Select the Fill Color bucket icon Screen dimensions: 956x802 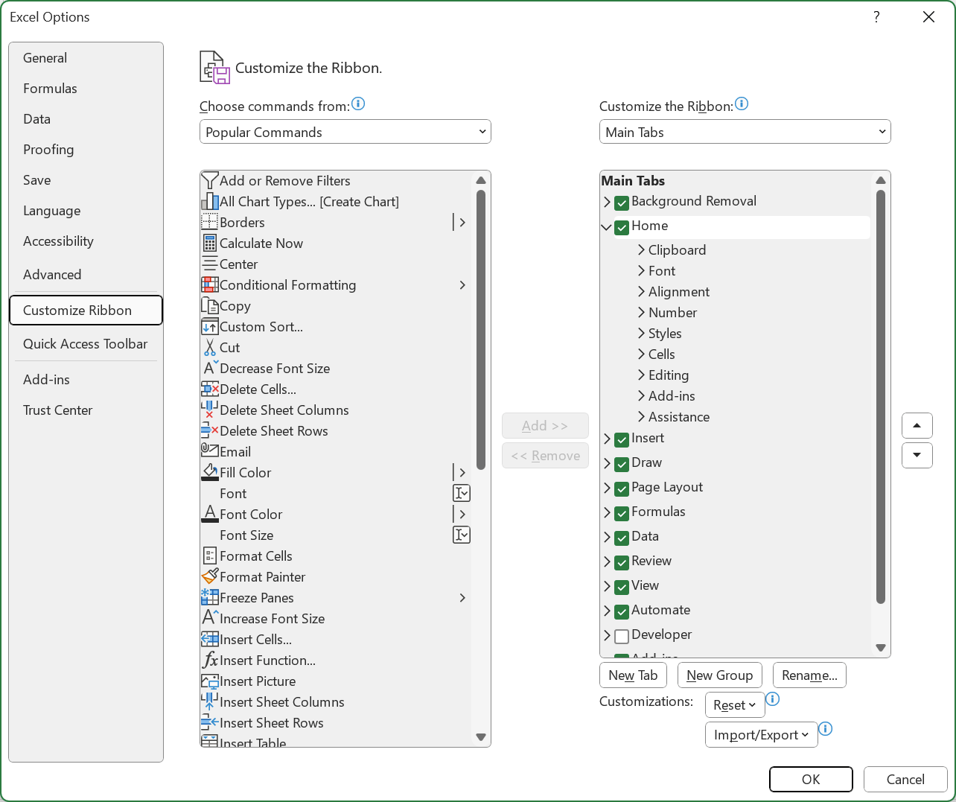click(210, 473)
